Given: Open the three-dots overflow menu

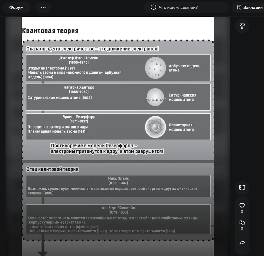Looking at the screenshot, I should pyautogui.click(x=43, y=7).
